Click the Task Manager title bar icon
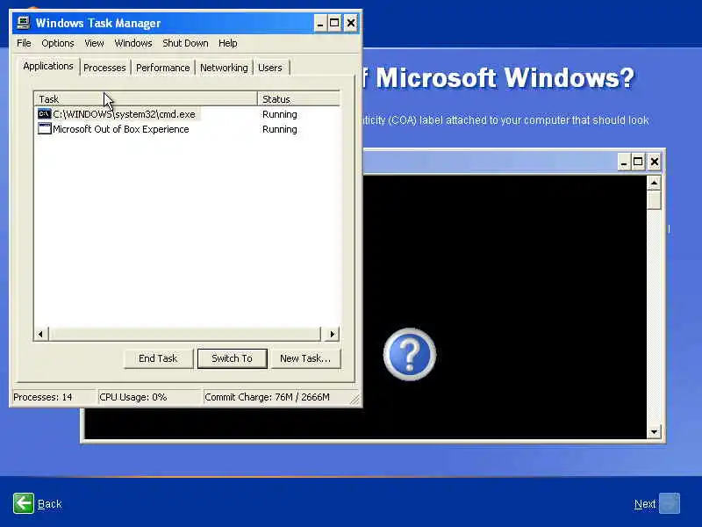Screen dimensions: 702x527 (x=24, y=23)
